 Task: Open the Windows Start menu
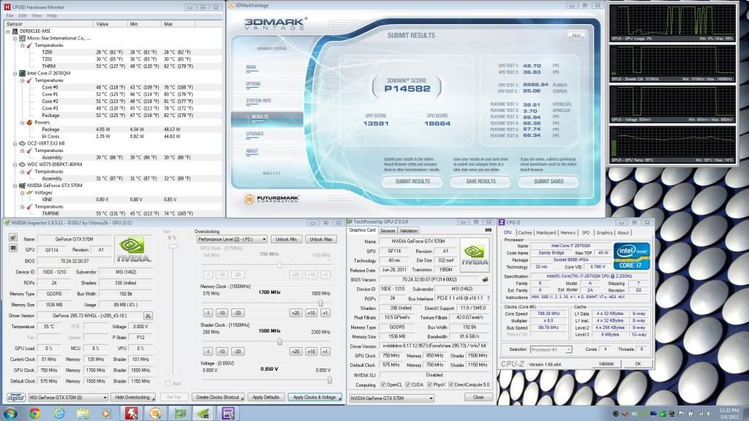tap(10, 413)
